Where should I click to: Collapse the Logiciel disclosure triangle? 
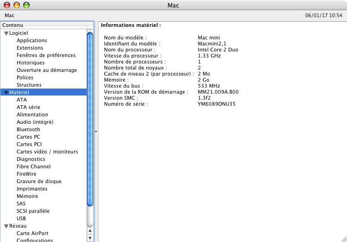click(x=6, y=33)
